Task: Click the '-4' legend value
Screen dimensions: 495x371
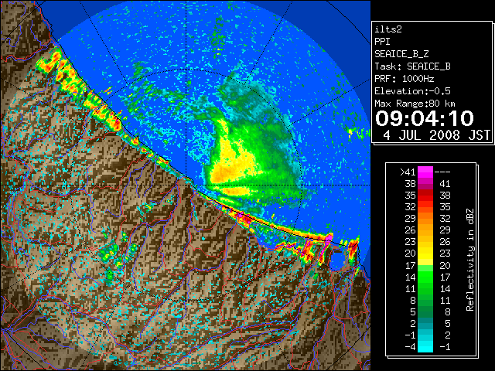Action: tap(410, 347)
